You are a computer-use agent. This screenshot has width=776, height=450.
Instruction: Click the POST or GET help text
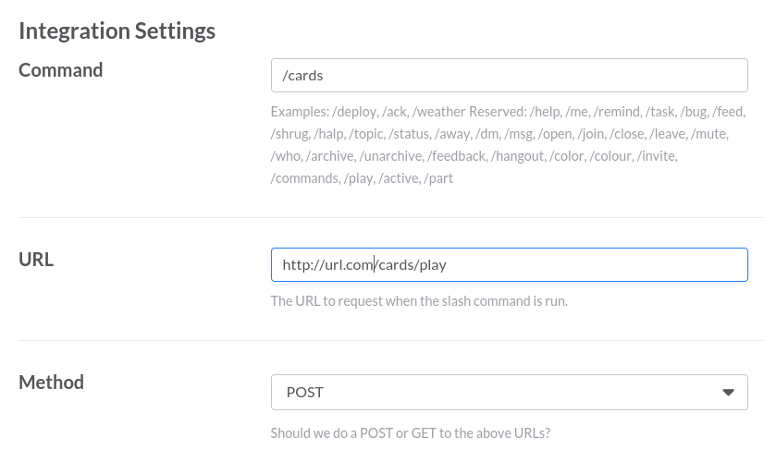coord(410,432)
